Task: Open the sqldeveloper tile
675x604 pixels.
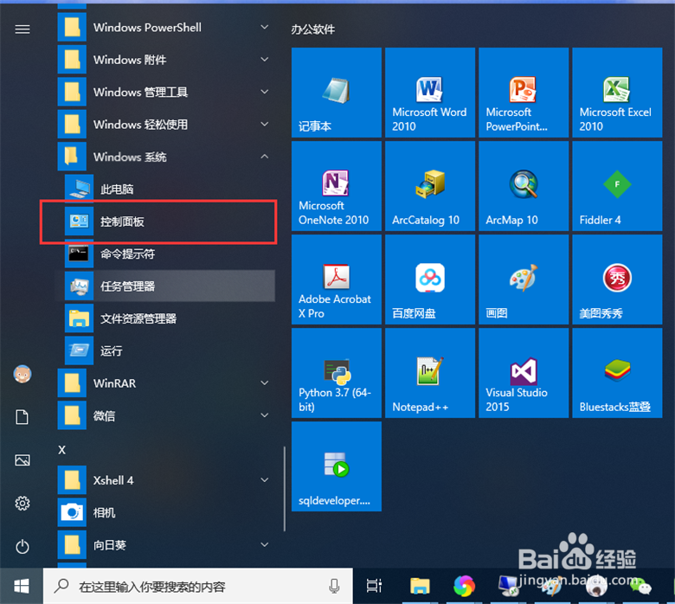Action: (337, 466)
